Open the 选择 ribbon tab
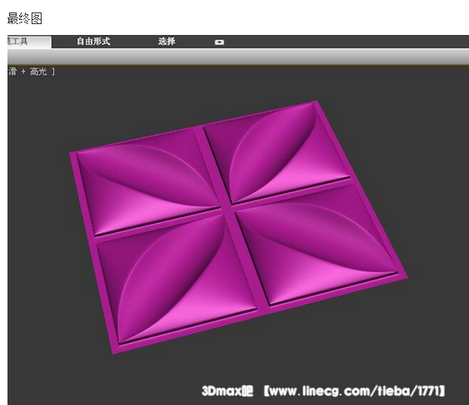This screenshot has height=405, width=469. (166, 42)
